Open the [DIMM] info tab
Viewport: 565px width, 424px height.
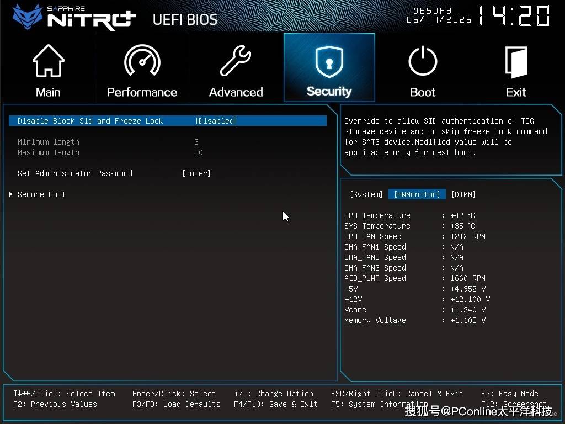463,194
